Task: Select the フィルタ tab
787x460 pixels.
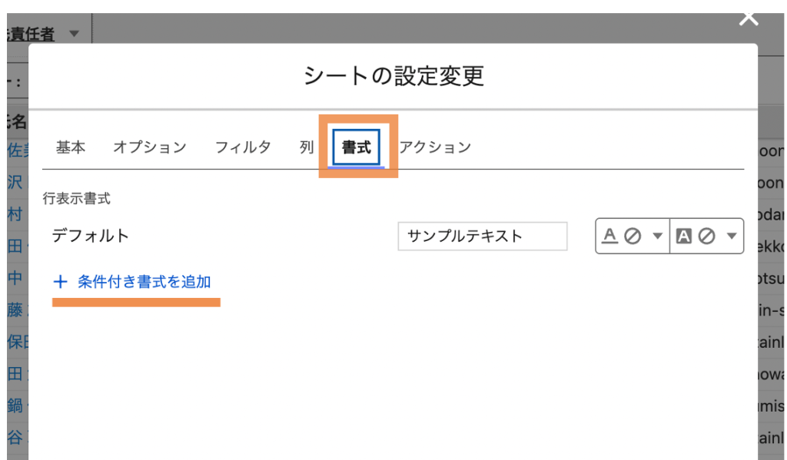Action: tap(243, 147)
